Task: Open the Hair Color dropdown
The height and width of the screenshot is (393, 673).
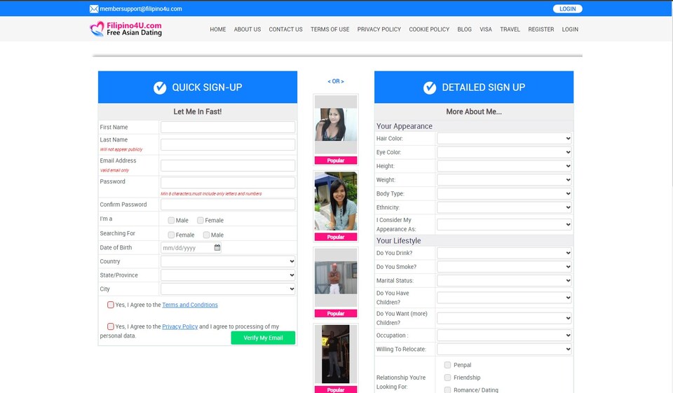Action: 504,139
